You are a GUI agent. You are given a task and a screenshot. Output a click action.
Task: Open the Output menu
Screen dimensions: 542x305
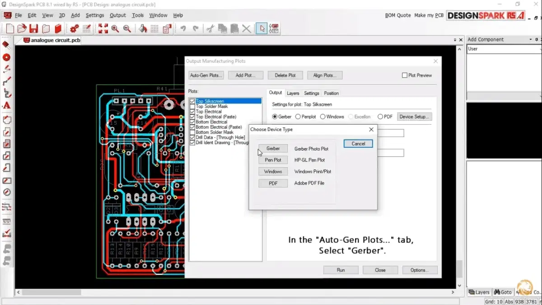(x=117, y=15)
